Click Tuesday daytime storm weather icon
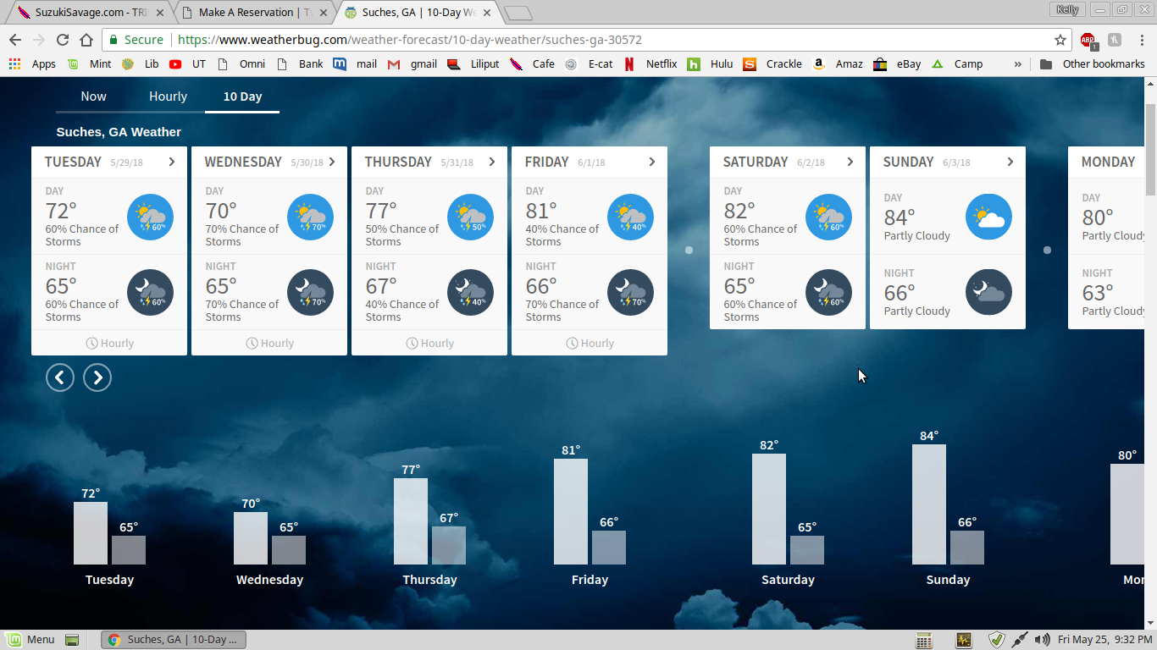 (x=150, y=217)
